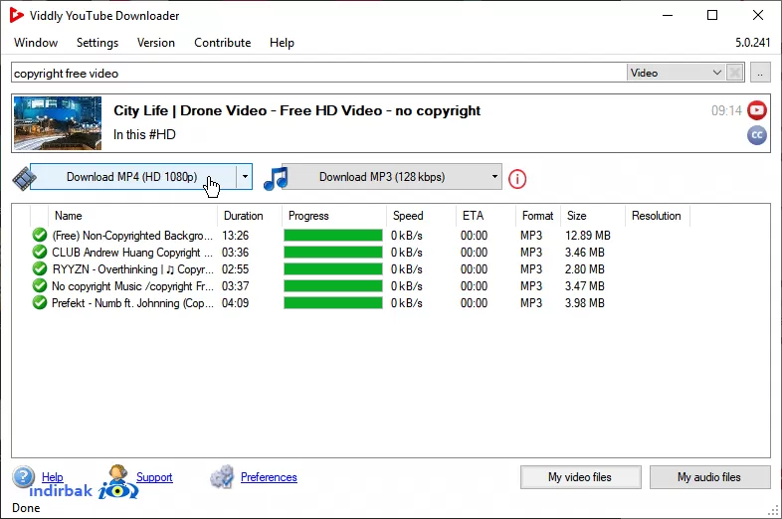The image size is (782, 519).
Task: Sort by the Progress column header
Action: pyautogui.click(x=334, y=216)
